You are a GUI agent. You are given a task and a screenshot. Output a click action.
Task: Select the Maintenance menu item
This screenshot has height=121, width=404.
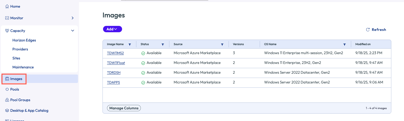point(23,67)
